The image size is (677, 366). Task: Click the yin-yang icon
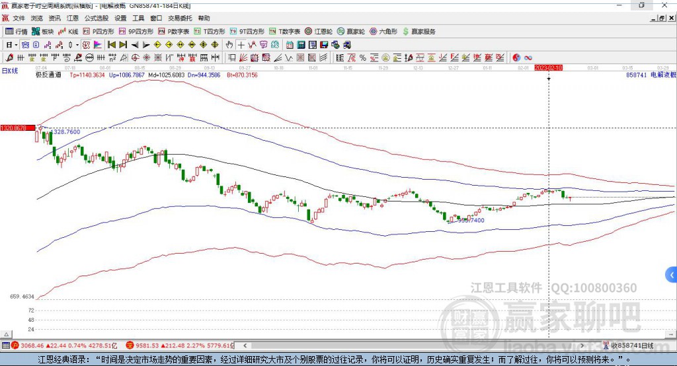(x=516, y=58)
